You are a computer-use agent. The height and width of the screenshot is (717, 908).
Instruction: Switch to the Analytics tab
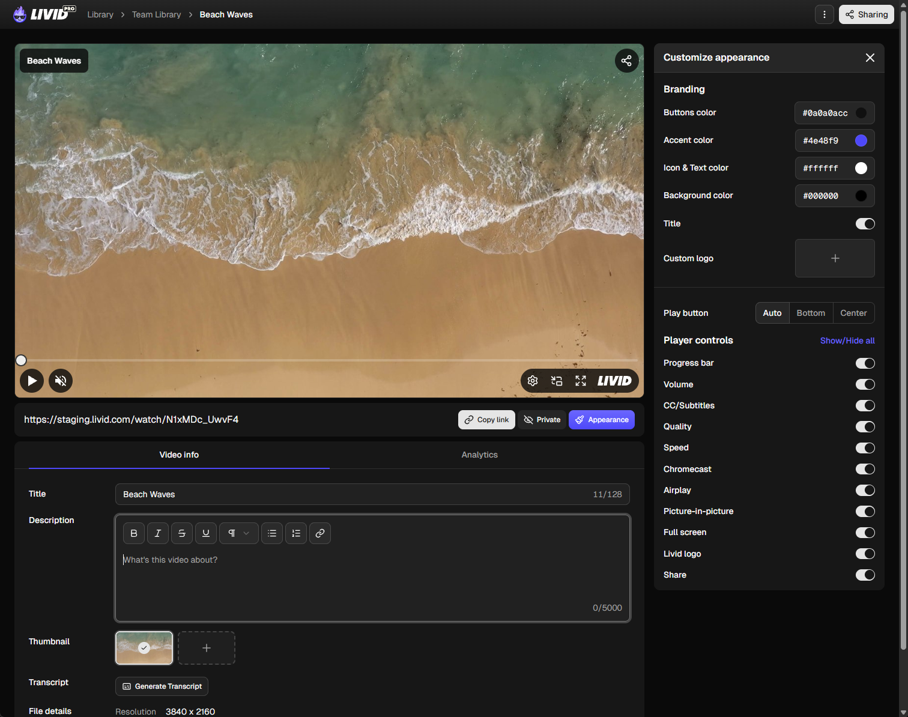[479, 455]
